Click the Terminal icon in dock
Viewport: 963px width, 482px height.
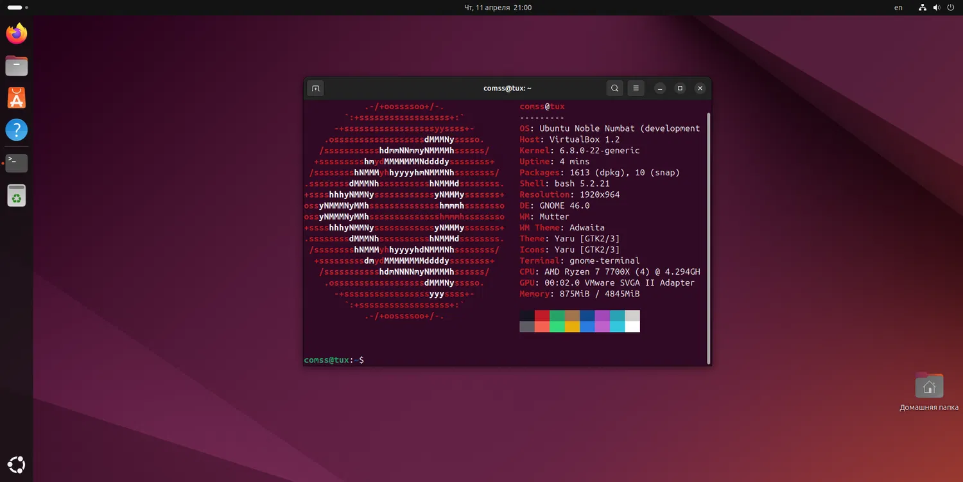point(17,163)
